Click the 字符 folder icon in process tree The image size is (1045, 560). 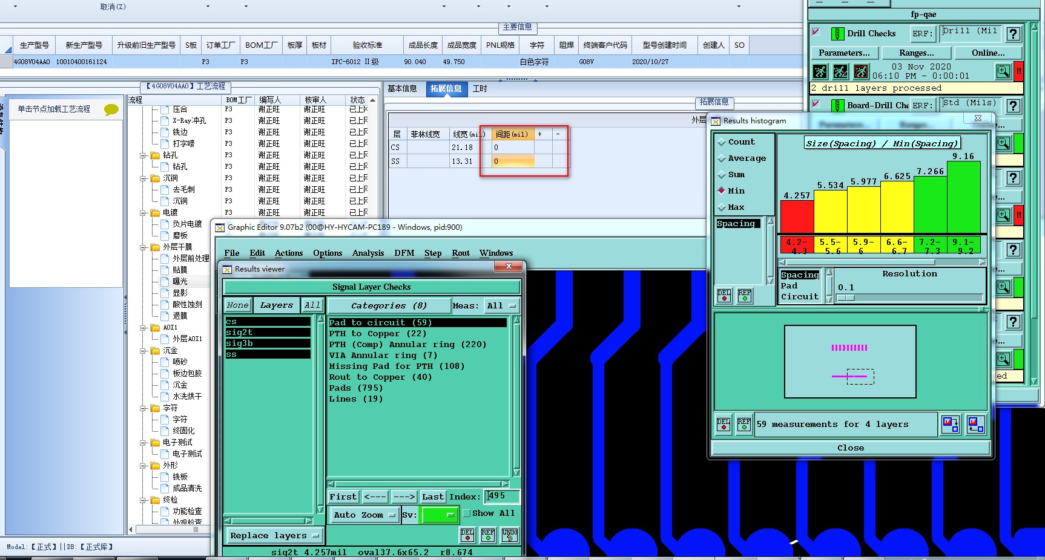point(156,408)
